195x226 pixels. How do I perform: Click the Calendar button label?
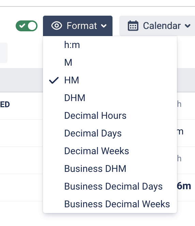pos(162,26)
